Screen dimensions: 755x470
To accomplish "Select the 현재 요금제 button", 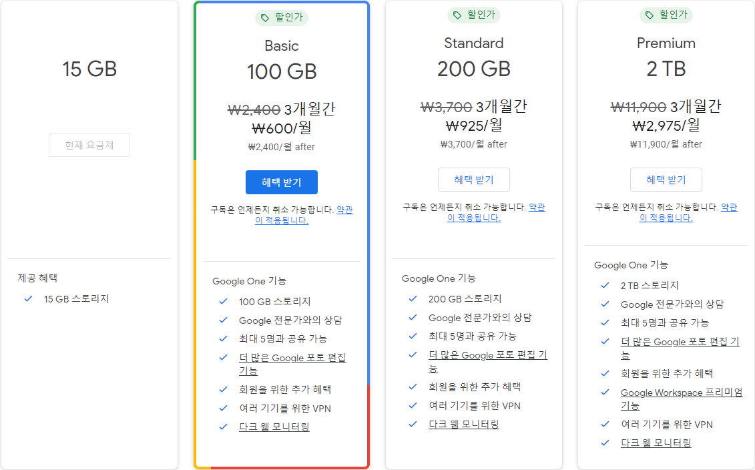I will point(89,145).
